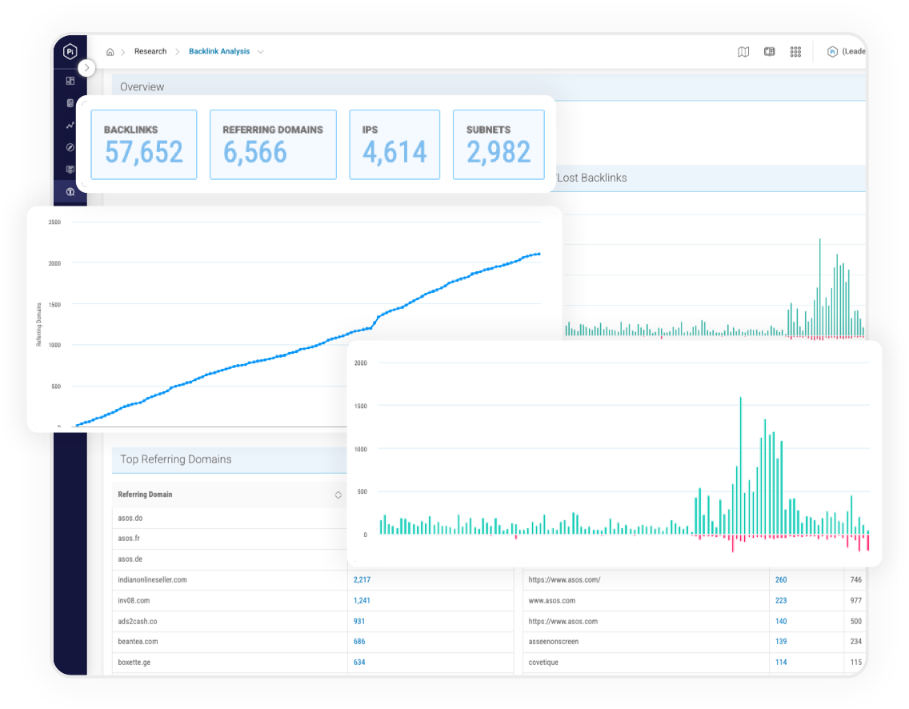This screenshot has height=709, width=909.
Task: Click the Backlinks 57,652 stat card
Action: [144, 144]
